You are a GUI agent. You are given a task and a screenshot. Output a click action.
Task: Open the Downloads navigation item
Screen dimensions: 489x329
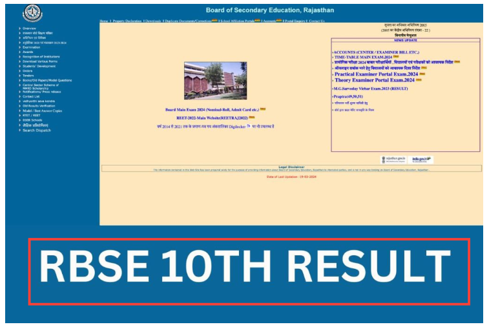coord(153,21)
